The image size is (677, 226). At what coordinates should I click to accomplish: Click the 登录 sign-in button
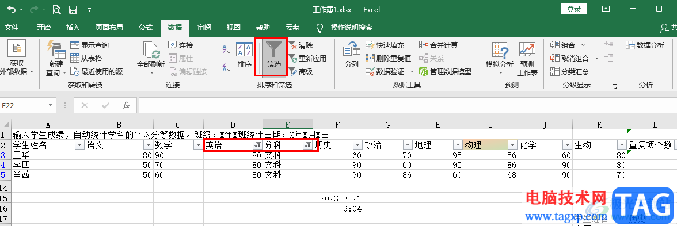574,9
